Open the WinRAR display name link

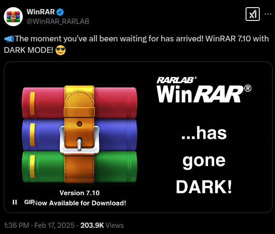click(41, 12)
